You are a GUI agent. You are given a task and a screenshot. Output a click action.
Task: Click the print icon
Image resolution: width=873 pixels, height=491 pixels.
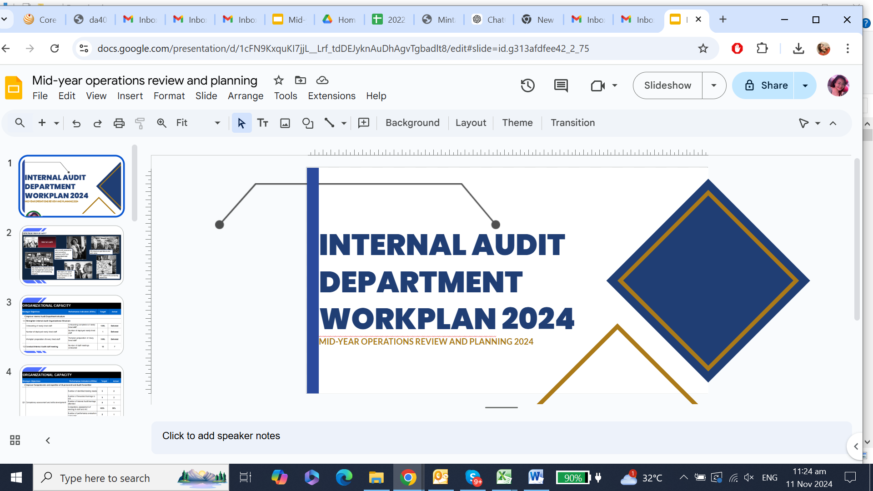(x=119, y=123)
